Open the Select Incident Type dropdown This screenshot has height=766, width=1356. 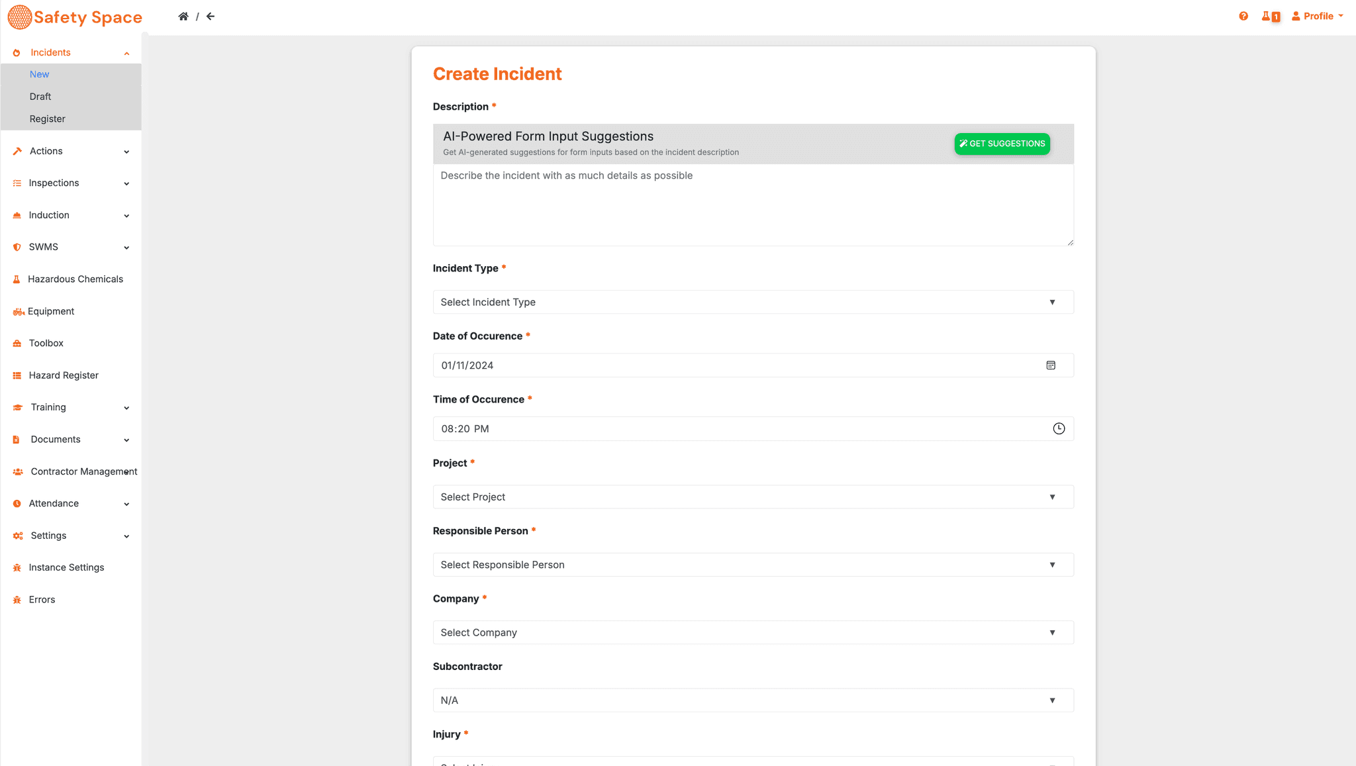pos(753,302)
